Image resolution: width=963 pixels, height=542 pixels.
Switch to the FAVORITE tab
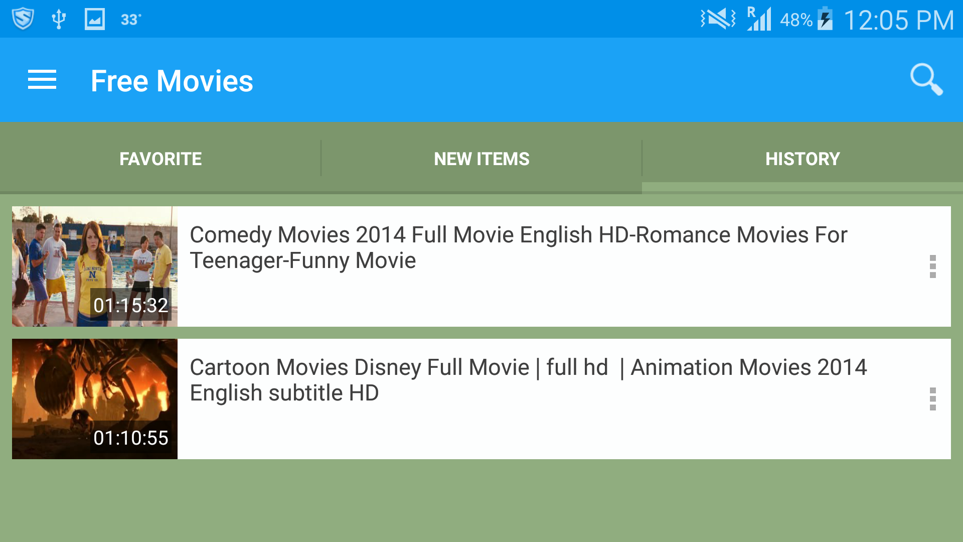pos(160,158)
